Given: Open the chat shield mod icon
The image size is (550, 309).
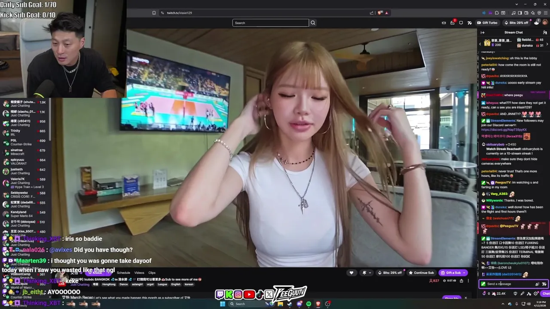Looking at the screenshot, I should point(515,294).
